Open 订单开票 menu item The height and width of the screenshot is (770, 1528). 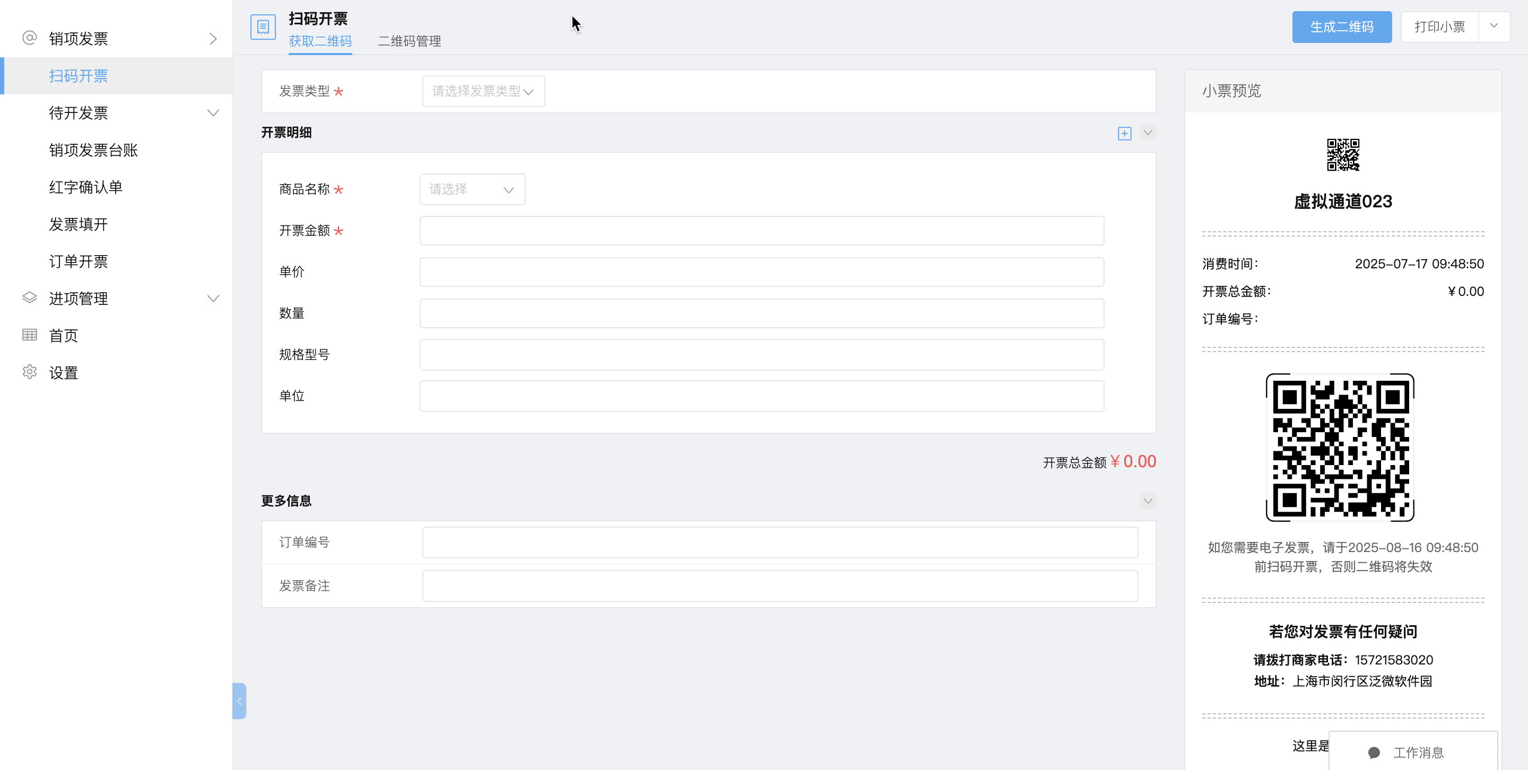click(79, 261)
